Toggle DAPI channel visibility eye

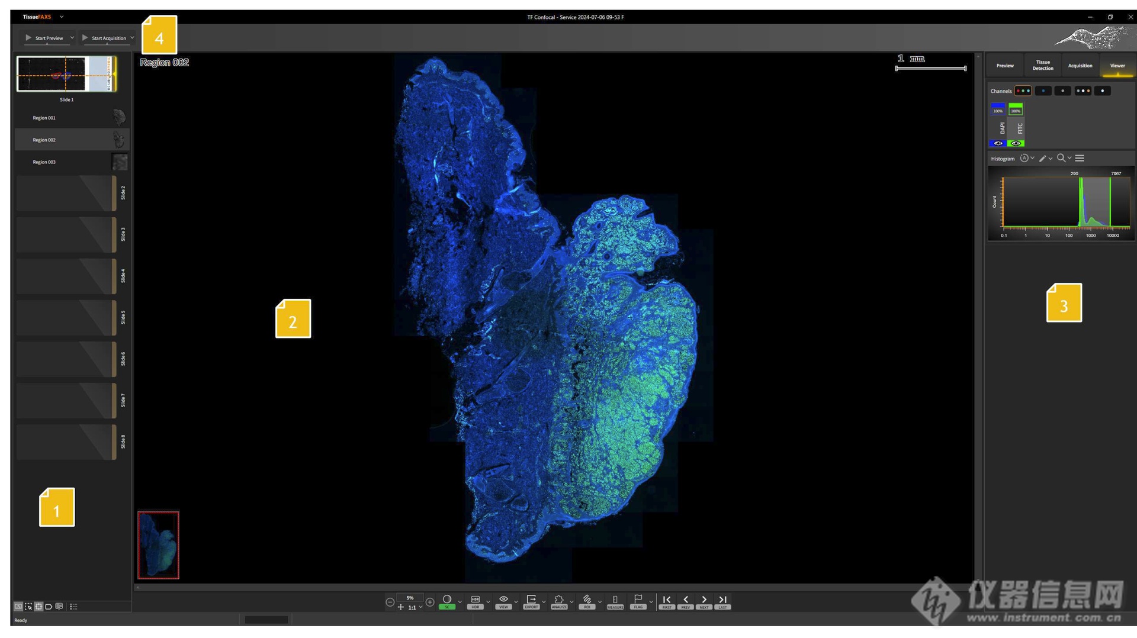[x=998, y=143]
